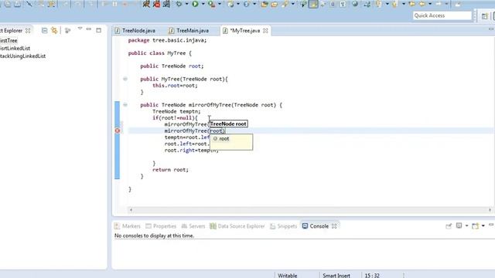Switch to TreeMain.java editor tab
This screenshot has height=278, width=495.
pyautogui.click(x=189, y=31)
